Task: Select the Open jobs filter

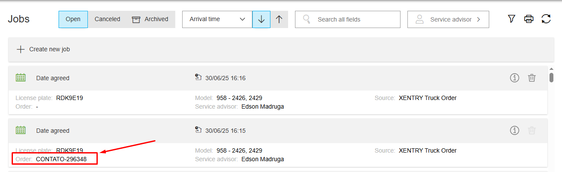Action: click(73, 19)
